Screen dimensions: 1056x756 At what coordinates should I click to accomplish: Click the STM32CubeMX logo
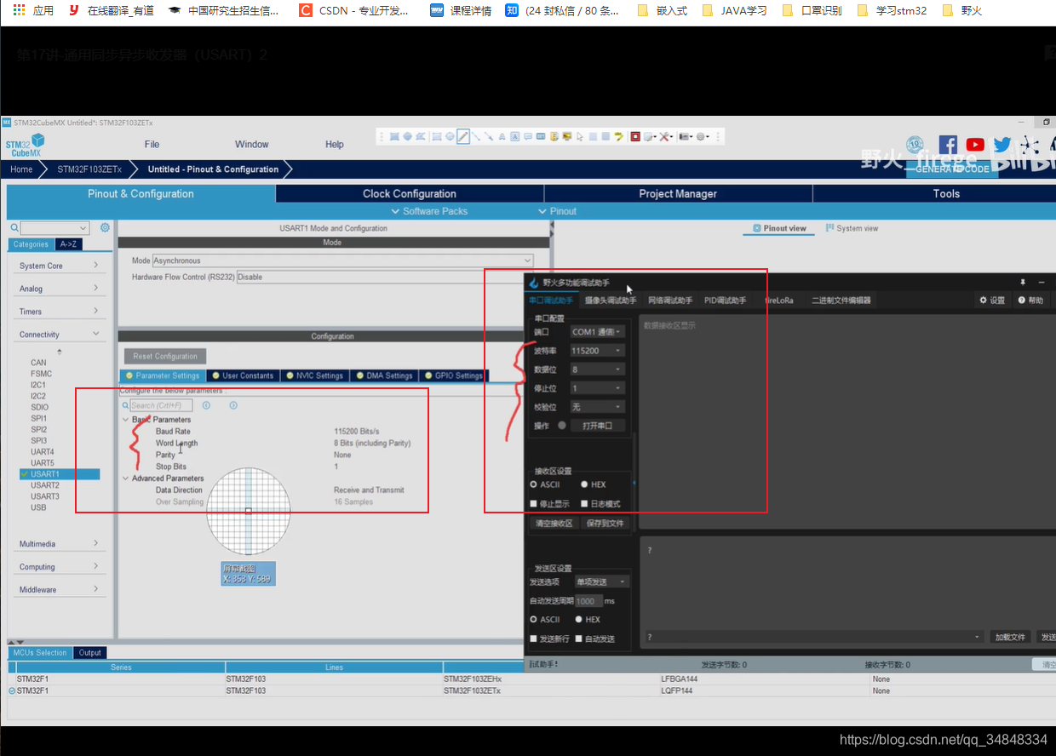pyautogui.click(x=25, y=146)
